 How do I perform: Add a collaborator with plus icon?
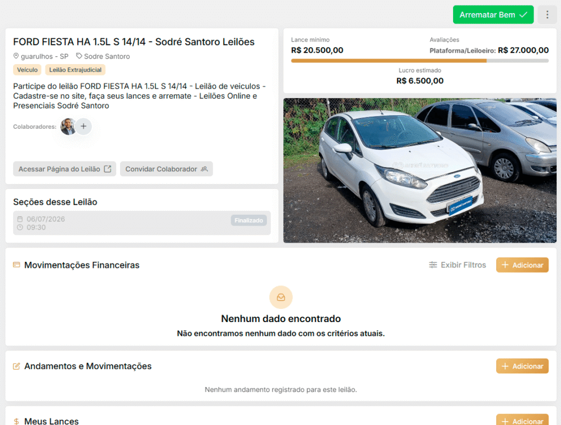[83, 127]
